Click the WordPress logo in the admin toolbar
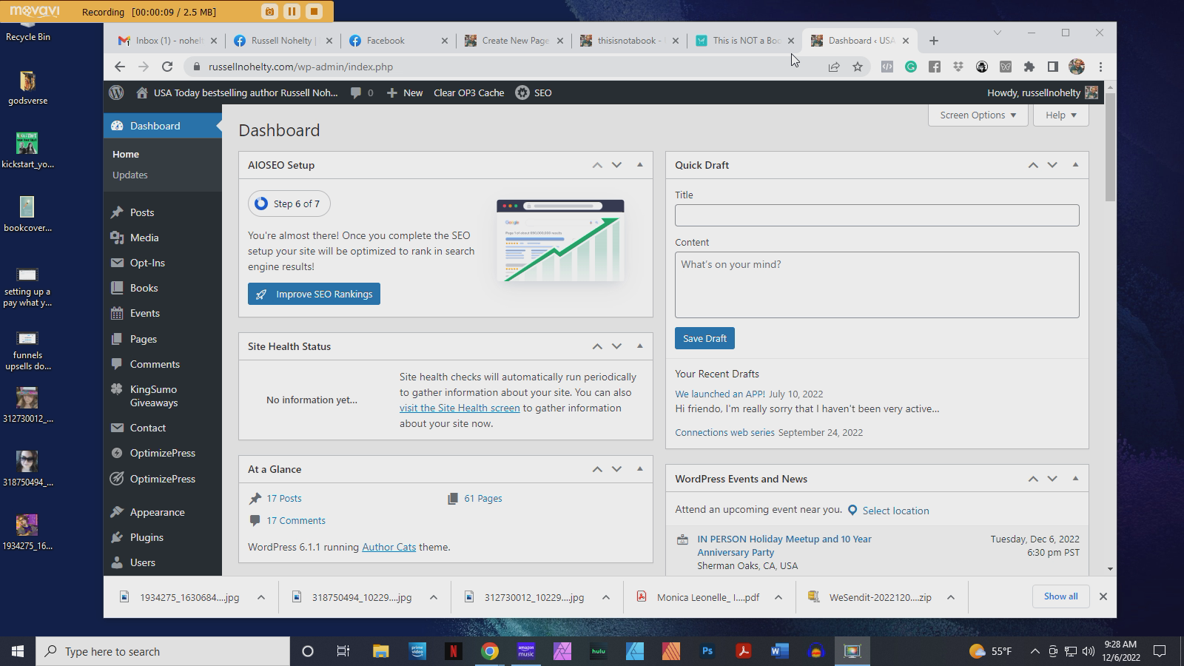 116,92
